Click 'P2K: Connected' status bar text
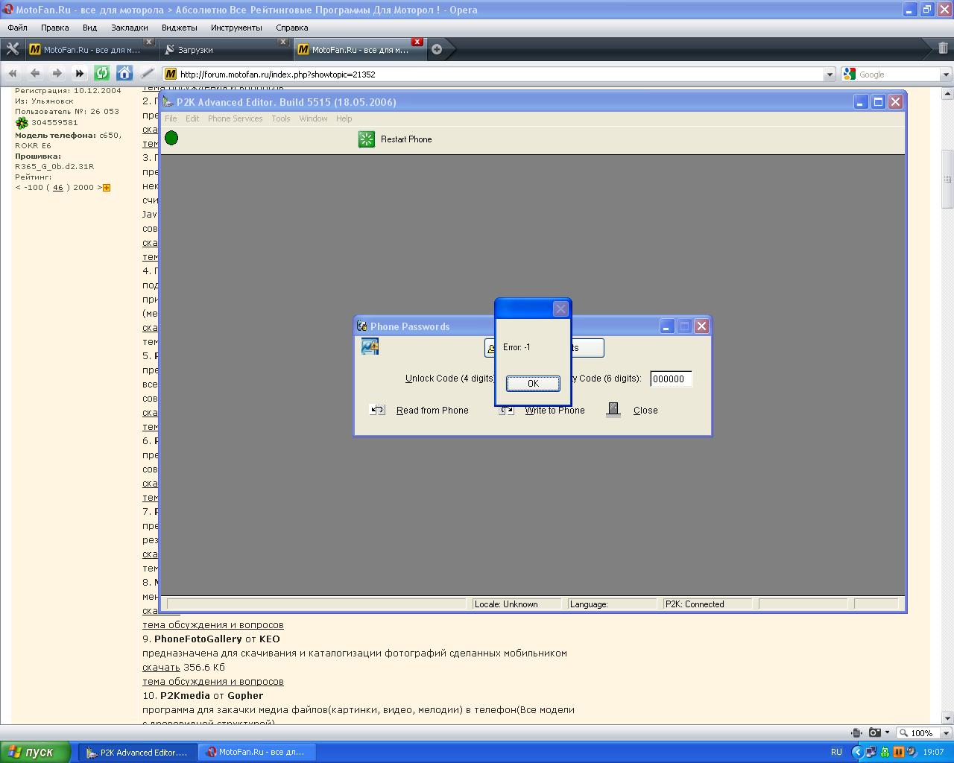The image size is (954, 763). [695, 604]
